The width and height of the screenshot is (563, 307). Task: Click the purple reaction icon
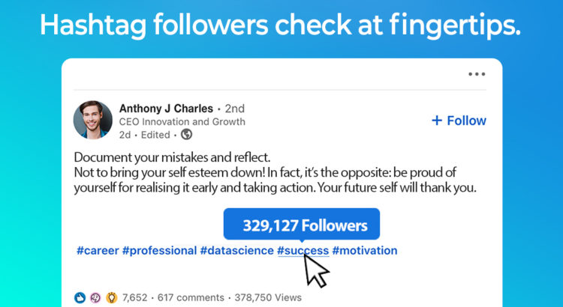pos(95,297)
